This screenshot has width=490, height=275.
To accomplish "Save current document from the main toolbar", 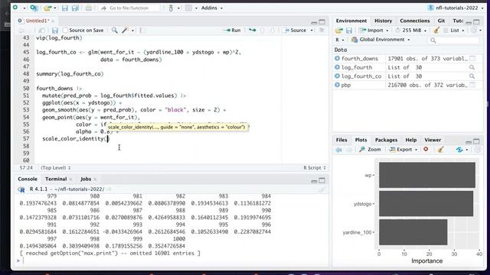I will [x=64, y=8].
